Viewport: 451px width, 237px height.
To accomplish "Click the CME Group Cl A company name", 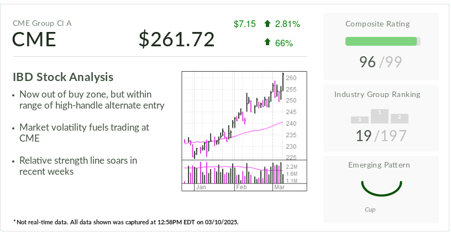I will pyautogui.click(x=42, y=23).
